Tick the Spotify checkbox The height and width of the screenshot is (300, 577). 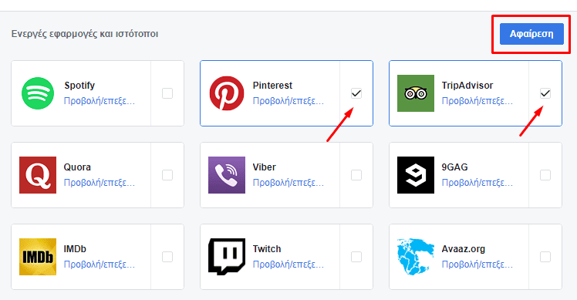pyautogui.click(x=167, y=93)
